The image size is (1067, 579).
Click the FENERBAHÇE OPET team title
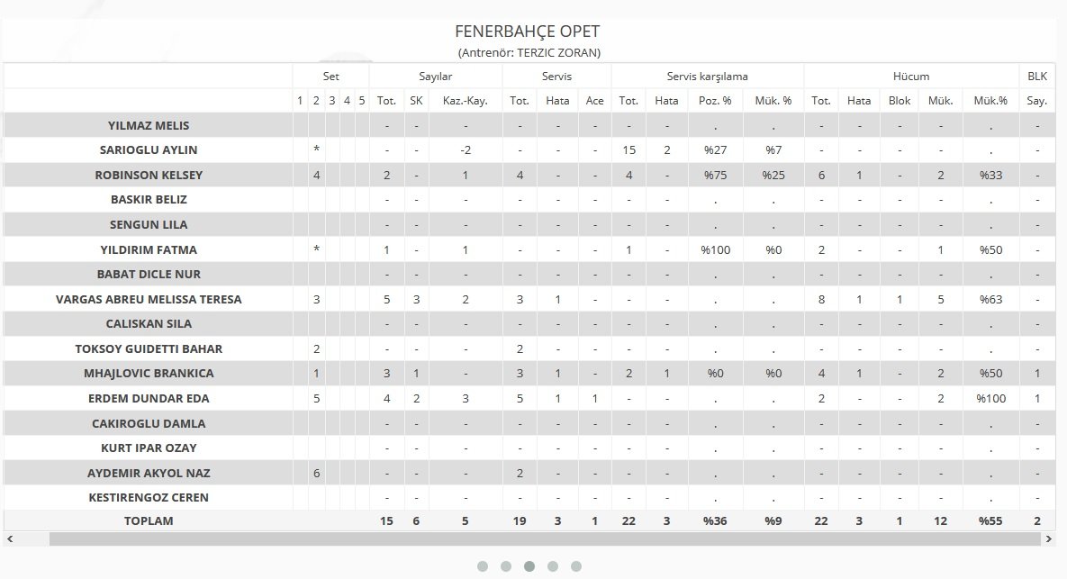click(x=528, y=32)
